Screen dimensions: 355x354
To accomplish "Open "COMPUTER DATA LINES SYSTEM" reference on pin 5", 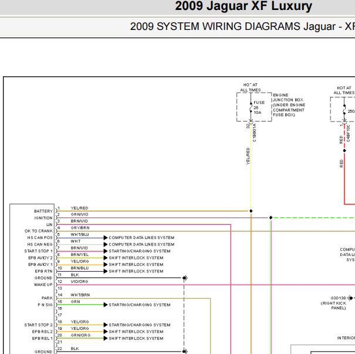I will tap(141, 238).
